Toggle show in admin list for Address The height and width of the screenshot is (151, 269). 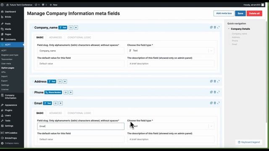click(60, 81)
